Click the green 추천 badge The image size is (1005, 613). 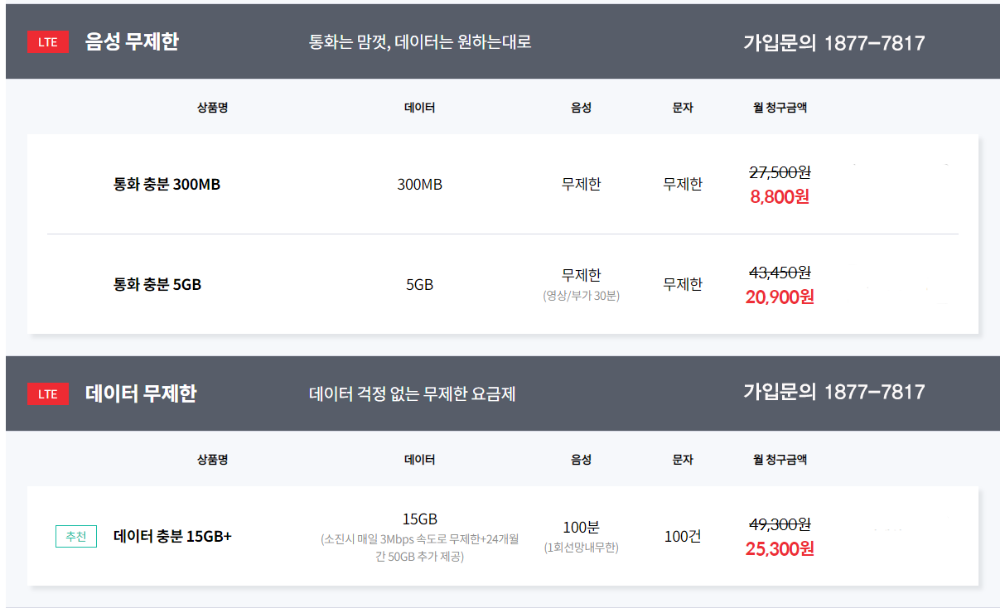[x=76, y=537]
